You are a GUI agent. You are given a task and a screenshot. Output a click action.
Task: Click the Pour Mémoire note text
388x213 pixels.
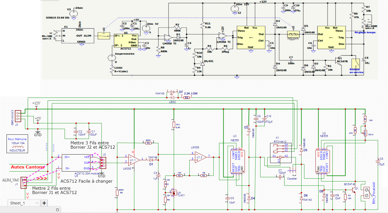tap(17, 139)
